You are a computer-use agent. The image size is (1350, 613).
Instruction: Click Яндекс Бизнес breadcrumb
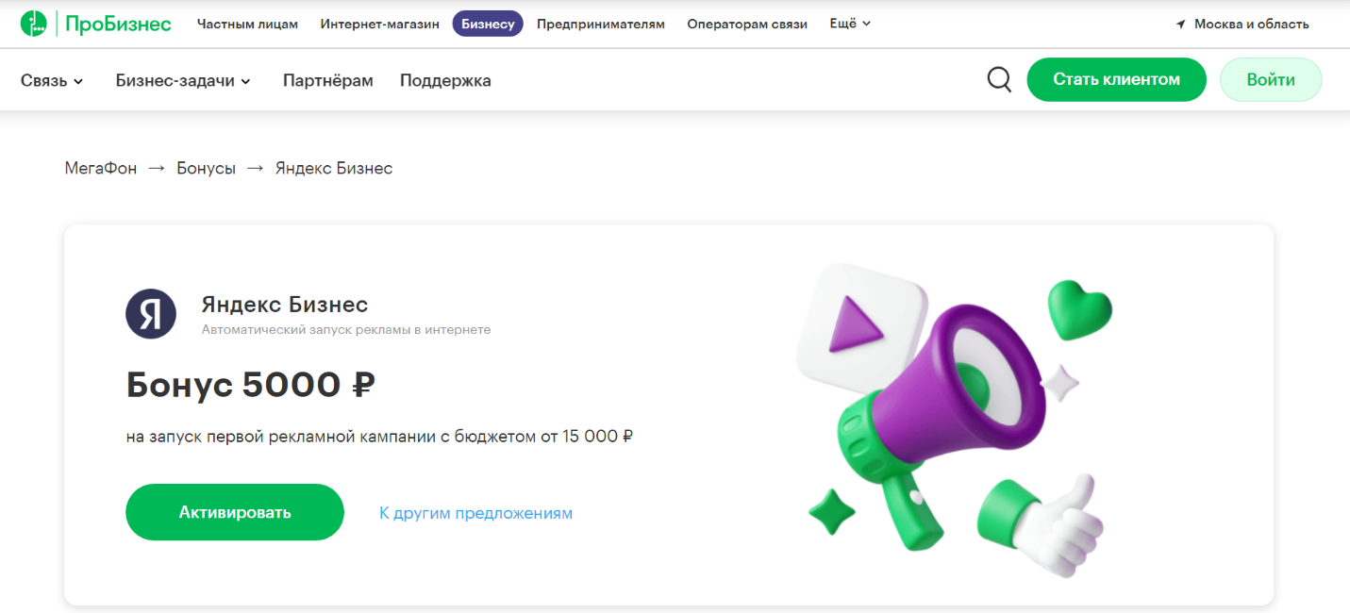[334, 168]
